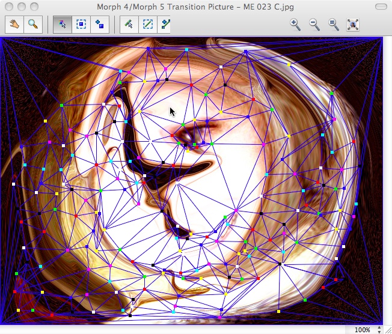
Task: Click the zoom out magnifier button
Action: click(314, 25)
